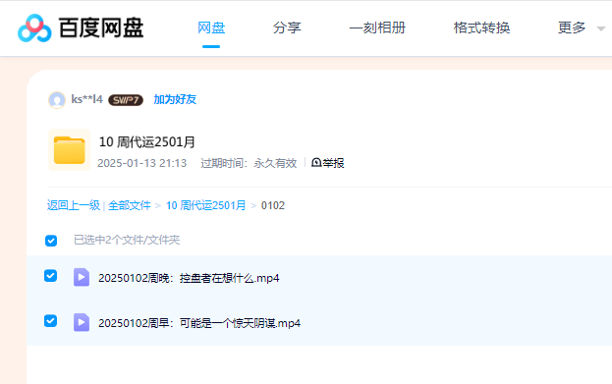Open the 10 周代运2501月 breadcrumb link

(205, 205)
